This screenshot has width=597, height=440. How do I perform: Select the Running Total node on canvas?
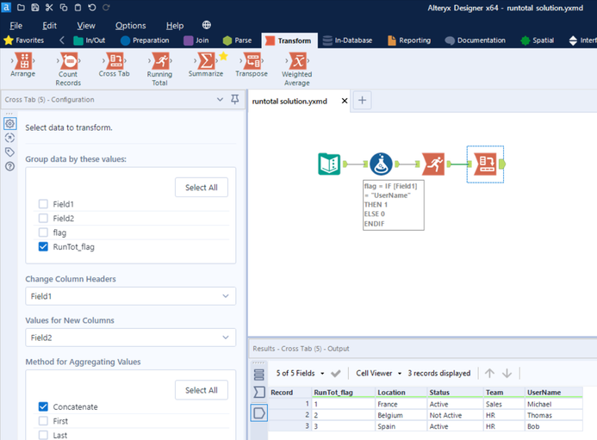click(x=433, y=164)
